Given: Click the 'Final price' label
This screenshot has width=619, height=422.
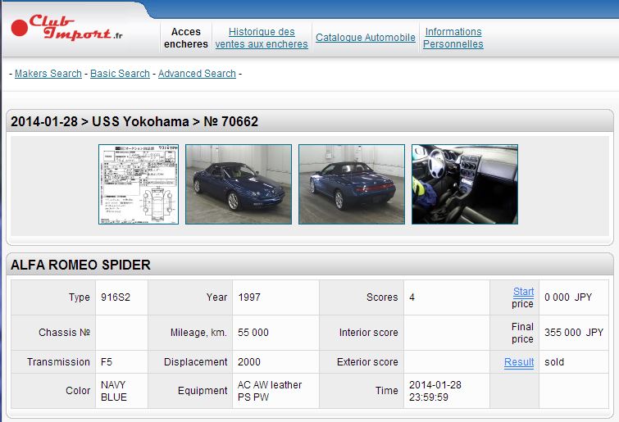Looking at the screenshot, I should (x=522, y=333).
